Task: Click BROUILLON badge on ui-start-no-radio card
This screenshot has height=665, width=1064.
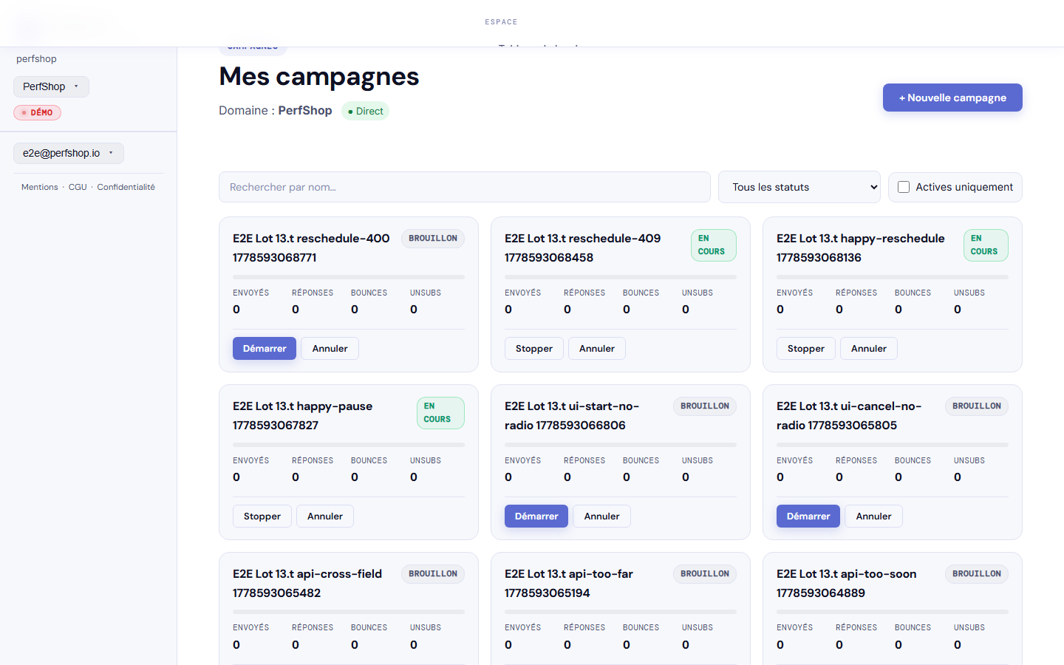Action: 705,406
